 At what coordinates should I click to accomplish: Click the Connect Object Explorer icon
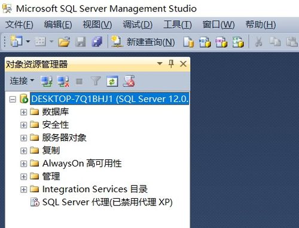tap(46, 81)
